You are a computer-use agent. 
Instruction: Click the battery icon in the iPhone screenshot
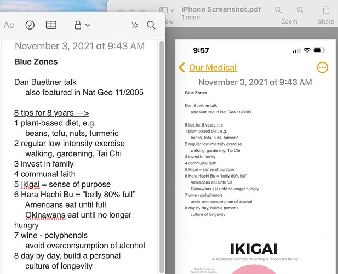click(x=319, y=50)
